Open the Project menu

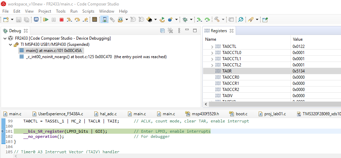45,11
